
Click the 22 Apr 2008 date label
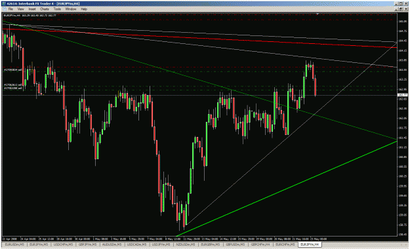click(x=9, y=239)
